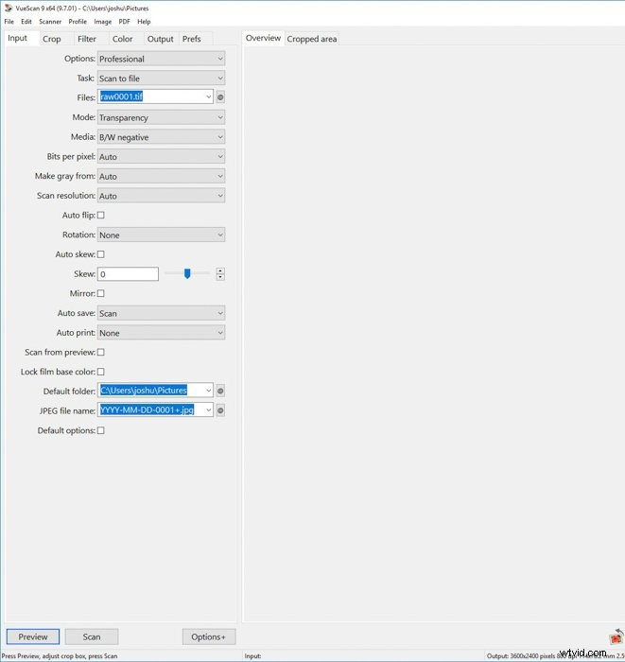Open the Profile menu
This screenshot has width=625, height=662.
[78, 22]
